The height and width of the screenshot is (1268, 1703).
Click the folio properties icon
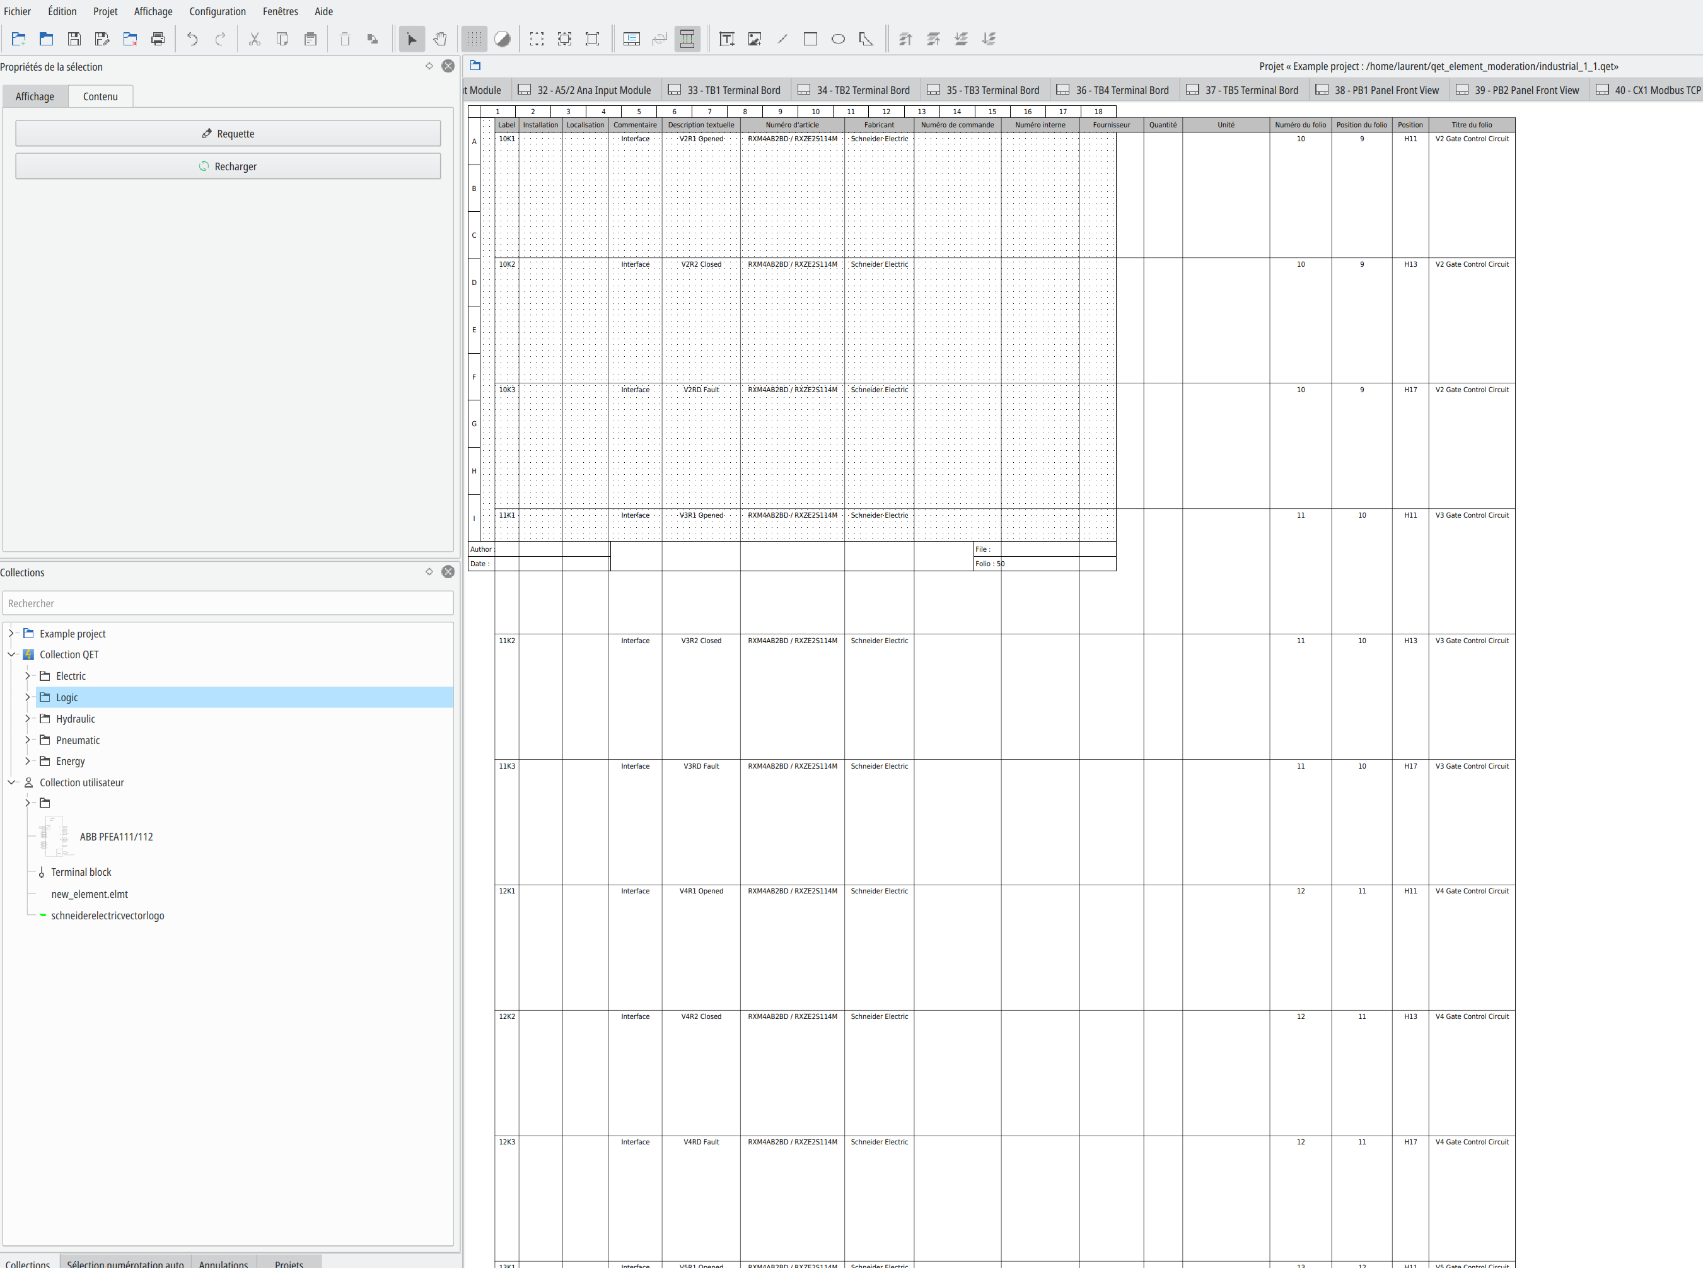[632, 38]
